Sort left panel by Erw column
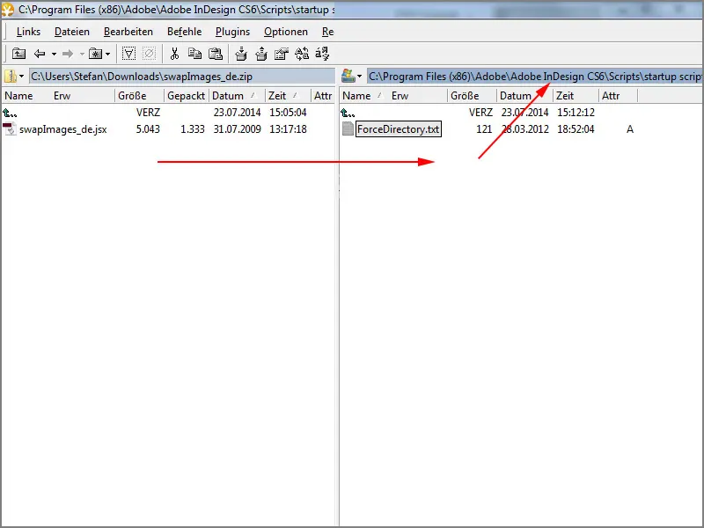 pyautogui.click(x=62, y=96)
